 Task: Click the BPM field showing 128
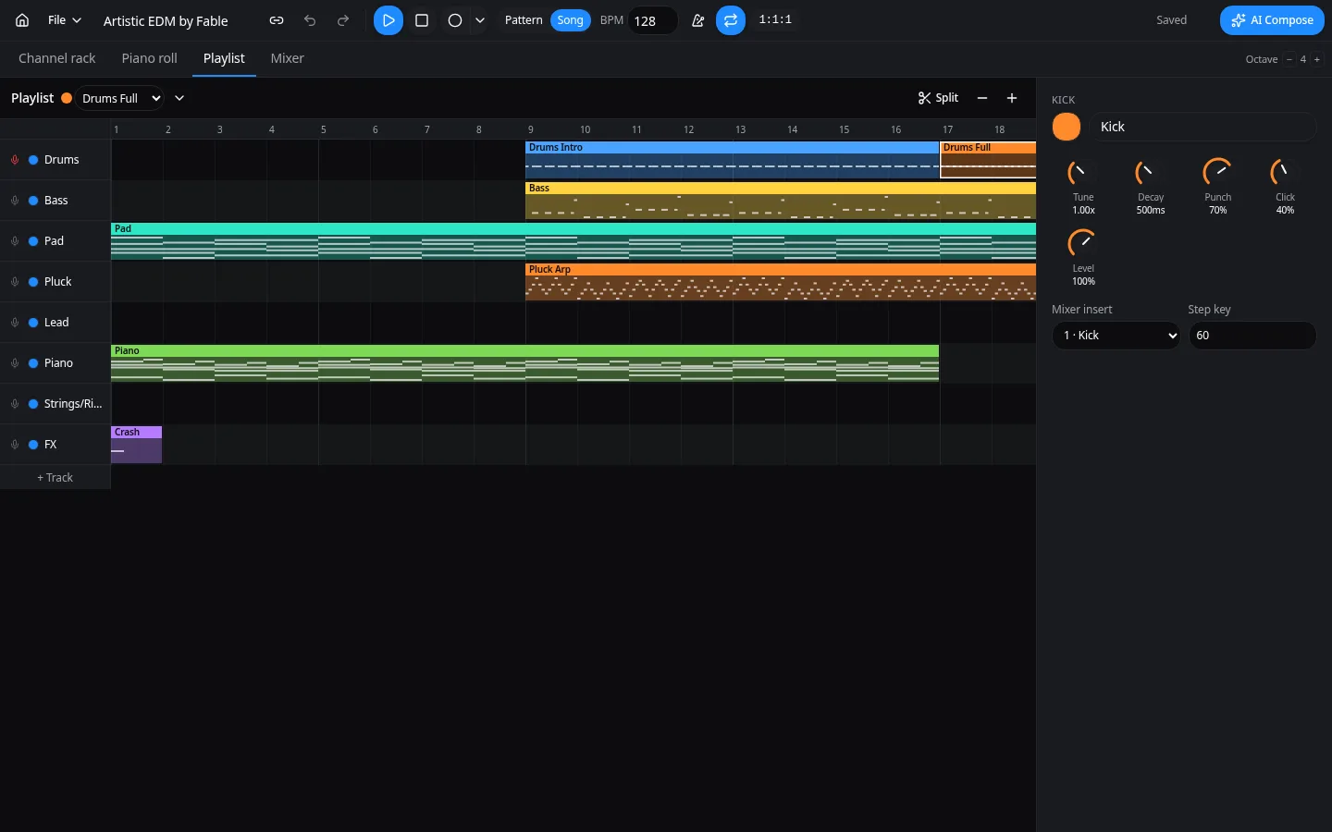click(x=653, y=20)
